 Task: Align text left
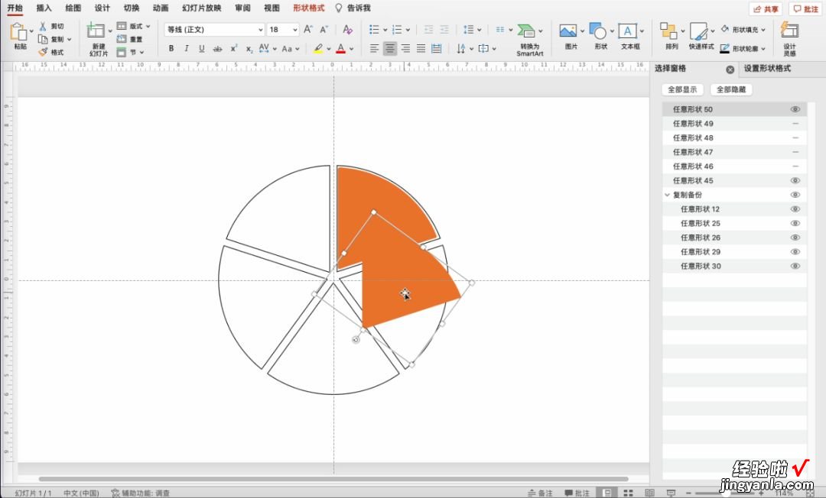click(x=374, y=48)
